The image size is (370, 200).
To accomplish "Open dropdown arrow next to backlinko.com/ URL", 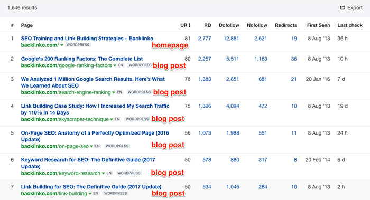I will tap(62, 45).
